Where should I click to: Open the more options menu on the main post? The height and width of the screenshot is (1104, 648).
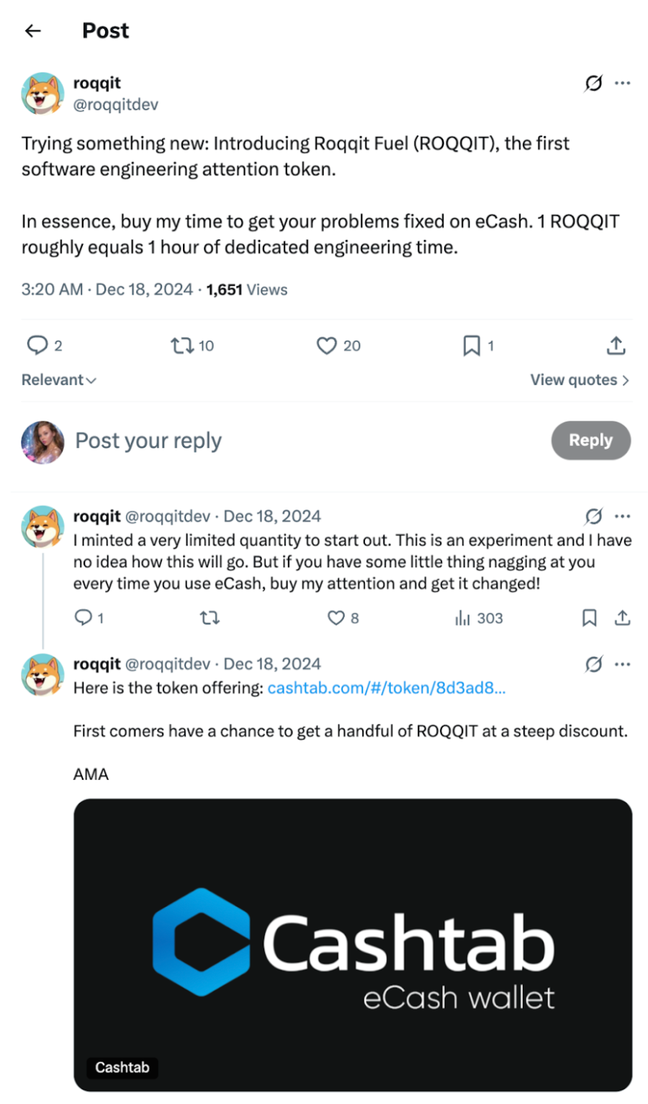[622, 83]
